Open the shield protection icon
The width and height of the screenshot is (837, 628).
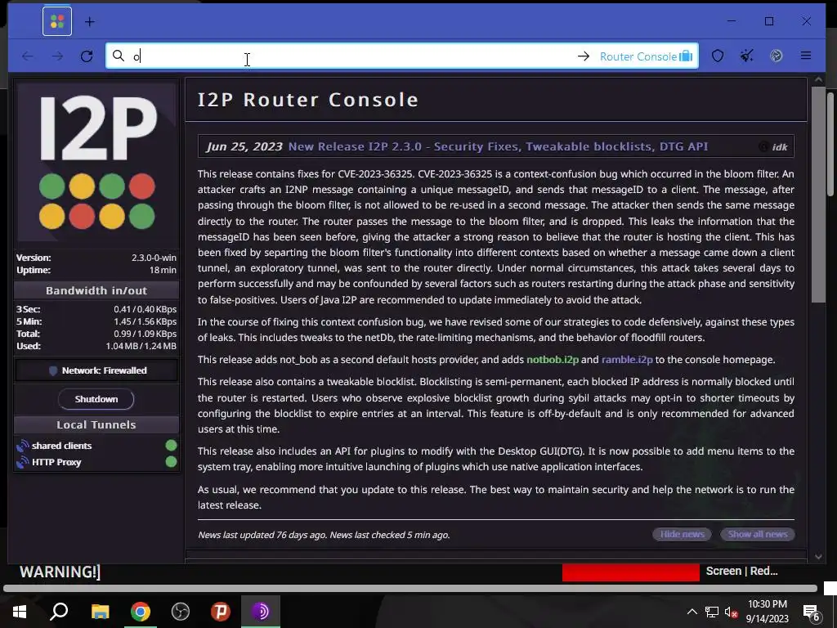coord(718,56)
